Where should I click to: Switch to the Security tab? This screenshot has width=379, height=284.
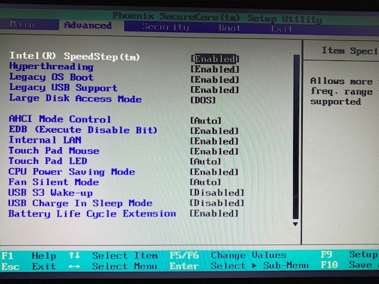tap(165, 27)
